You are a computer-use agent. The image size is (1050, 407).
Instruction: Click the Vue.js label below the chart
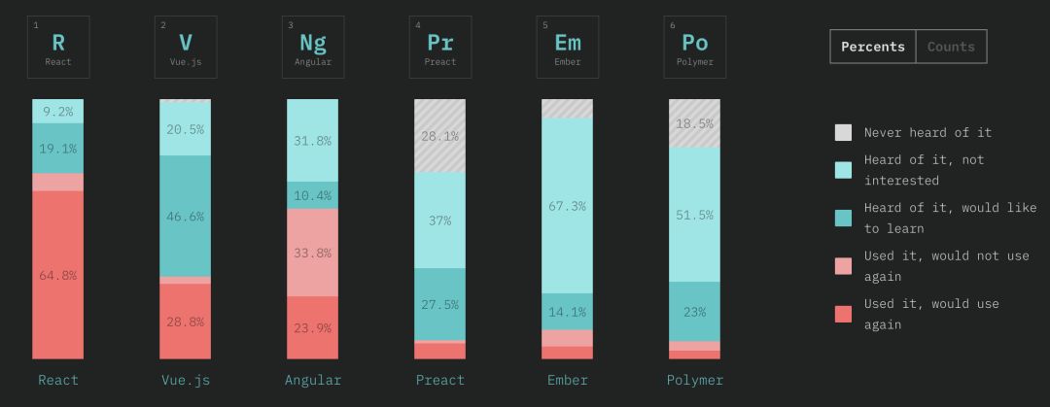click(x=186, y=380)
